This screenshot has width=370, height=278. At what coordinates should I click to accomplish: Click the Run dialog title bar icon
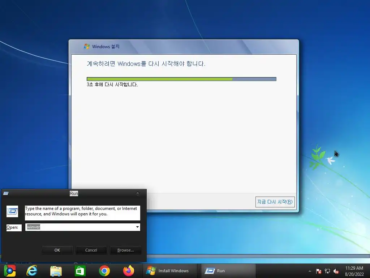point(6,193)
